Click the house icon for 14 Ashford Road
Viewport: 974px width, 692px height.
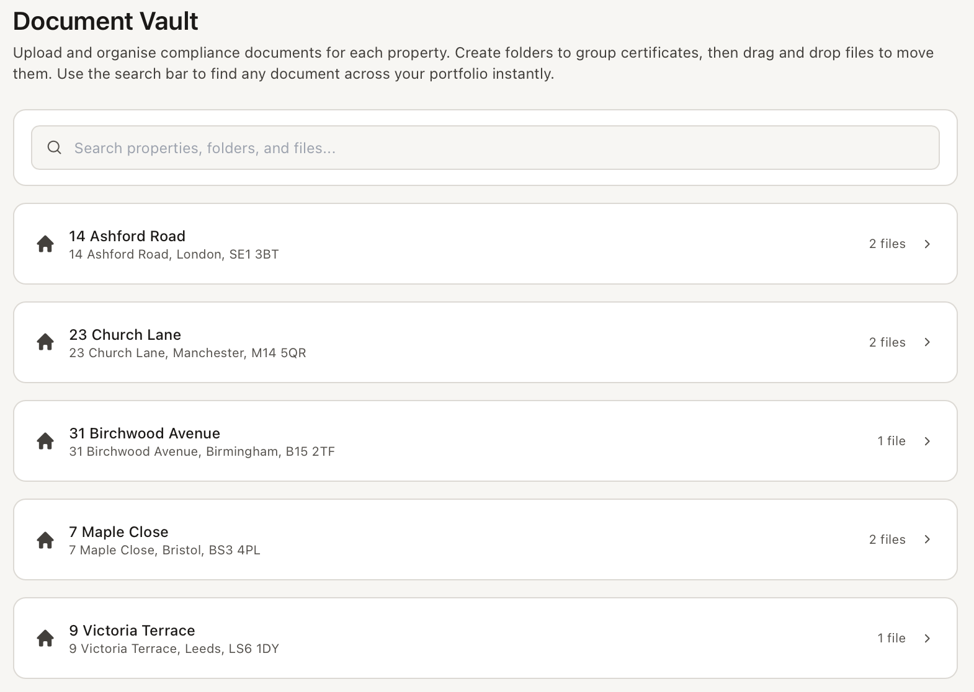(45, 244)
